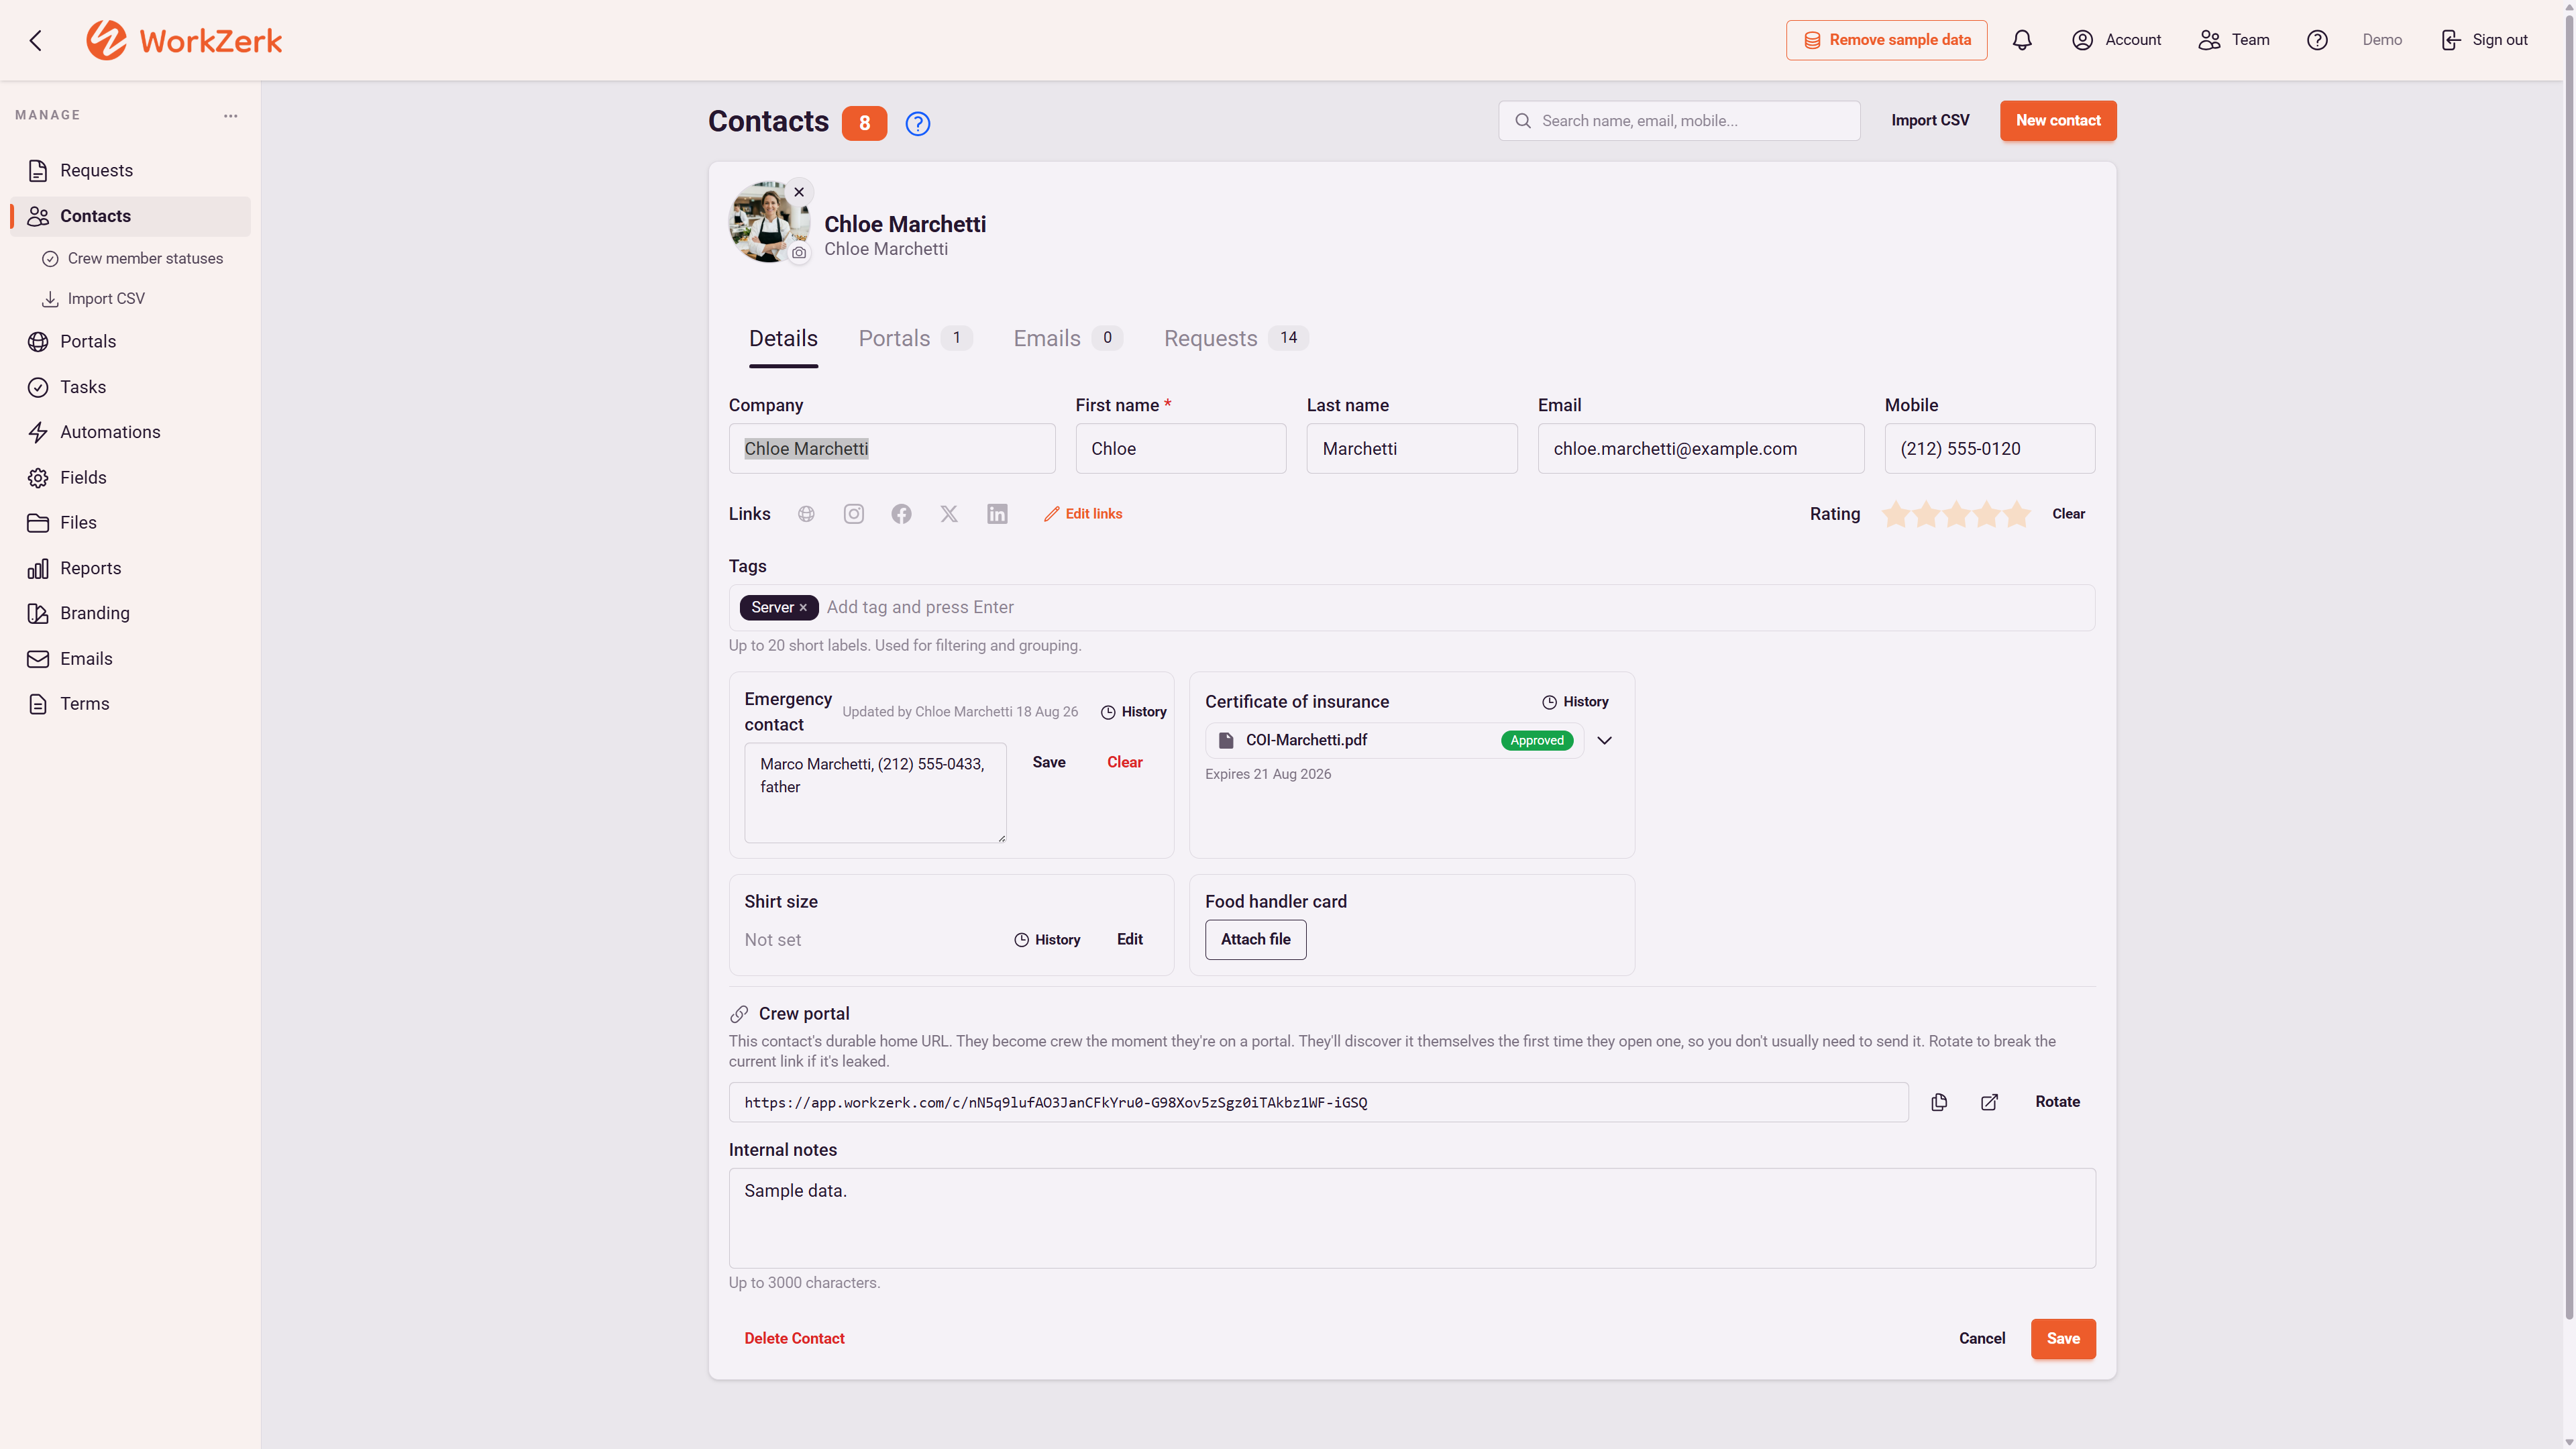The image size is (2576, 1449).
Task: Click the avatar camera upload icon
Action: [x=798, y=253]
